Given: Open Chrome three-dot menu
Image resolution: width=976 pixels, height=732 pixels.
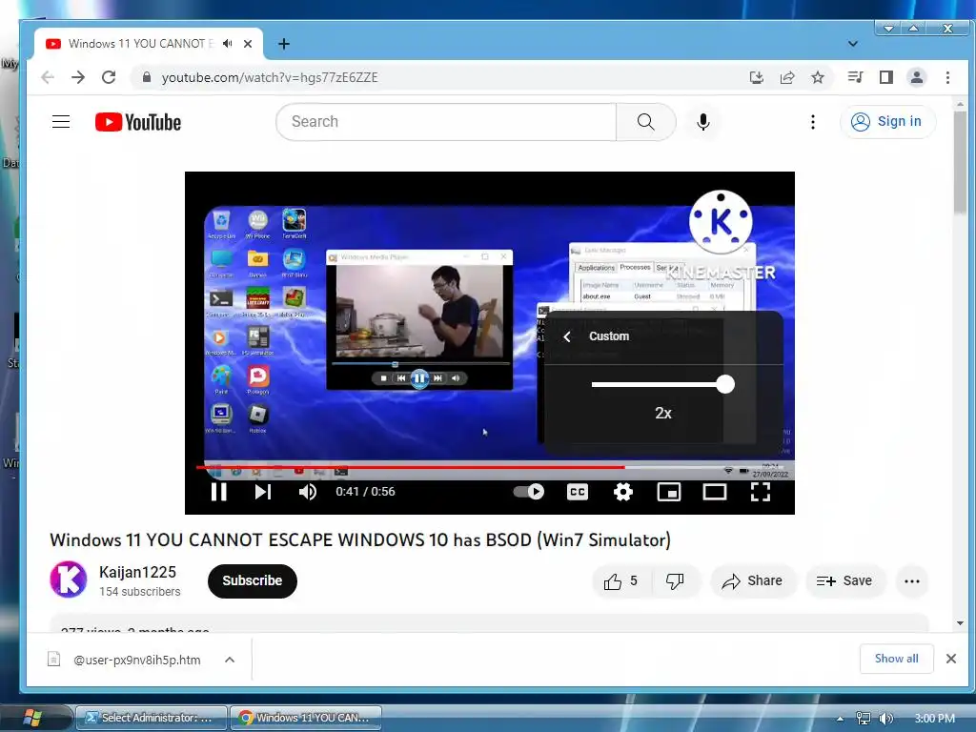Looking at the screenshot, I should (x=948, y=77).
